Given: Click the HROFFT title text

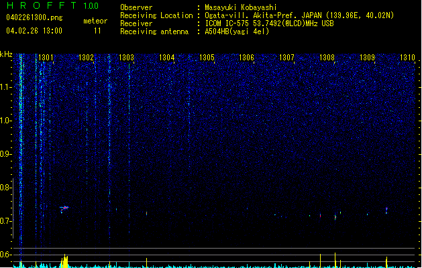Looking at the screenshot, I should point(42,5).
